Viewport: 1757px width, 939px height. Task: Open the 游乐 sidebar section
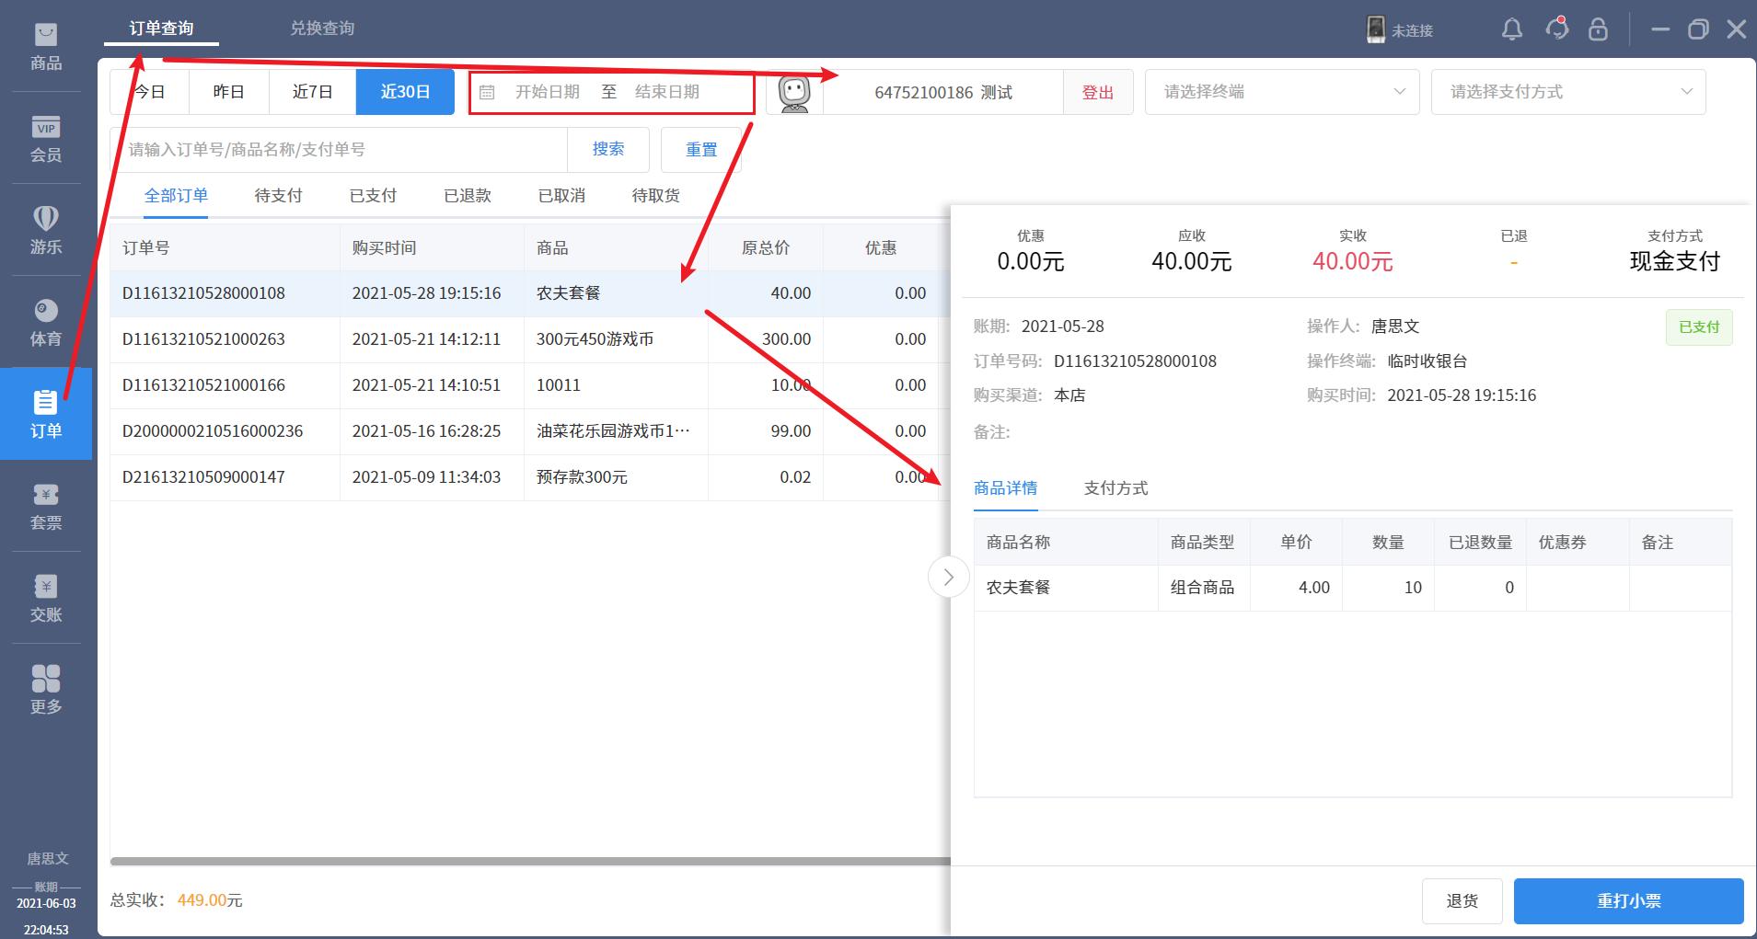[x=46, y=231]
